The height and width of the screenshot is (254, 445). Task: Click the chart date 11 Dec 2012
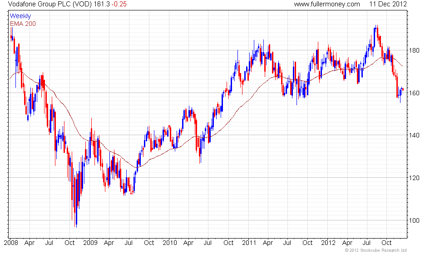[388, 4]
